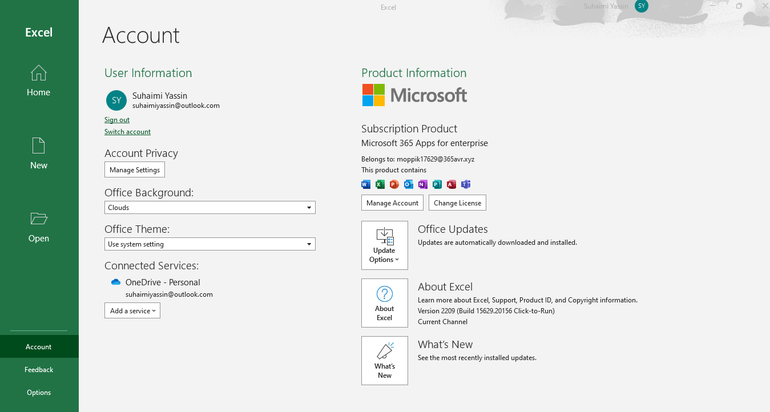Click the 'Belongs to: moppik17629@365avr.xyz' text
The height and width of the screenshot is (412, 770).
click(x=418, y=159)
